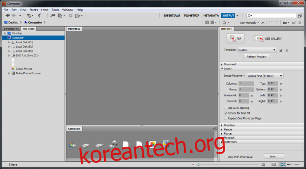
Task: Uncheck Rotate for Best Fit
Action: click(x=226, y=113)
